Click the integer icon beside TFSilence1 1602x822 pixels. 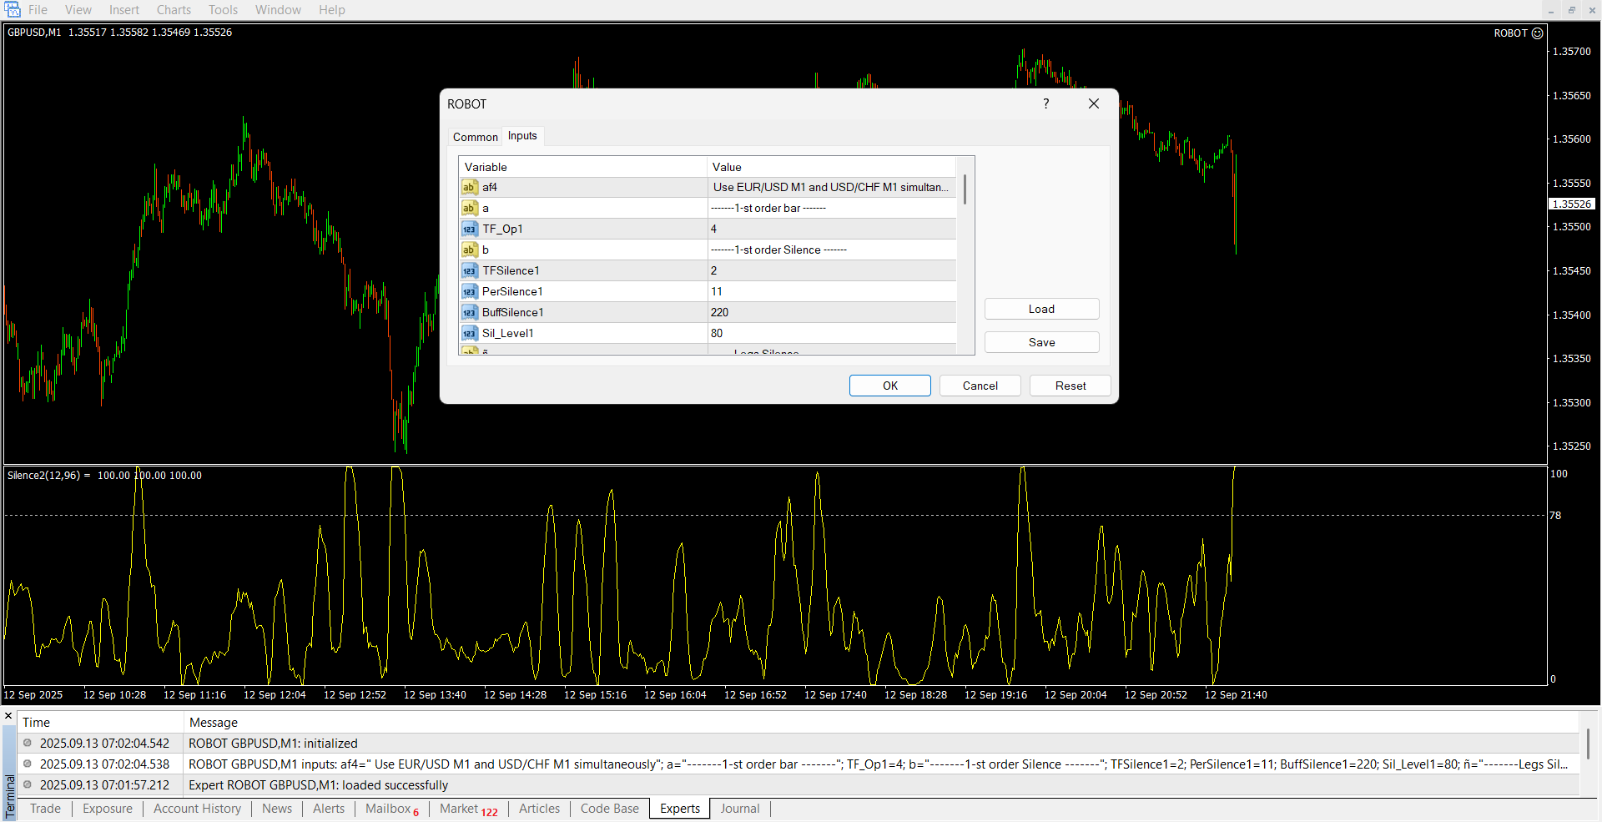pos(470,271)
